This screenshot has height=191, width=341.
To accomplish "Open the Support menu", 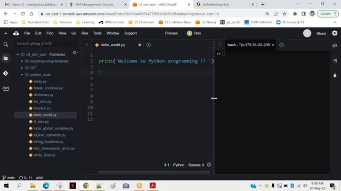I will (x=131, y=33).
